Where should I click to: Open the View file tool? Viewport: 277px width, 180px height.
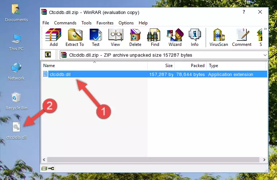116,37
